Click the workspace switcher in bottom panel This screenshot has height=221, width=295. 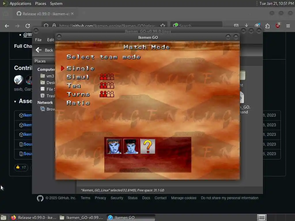tap(262, 218)
